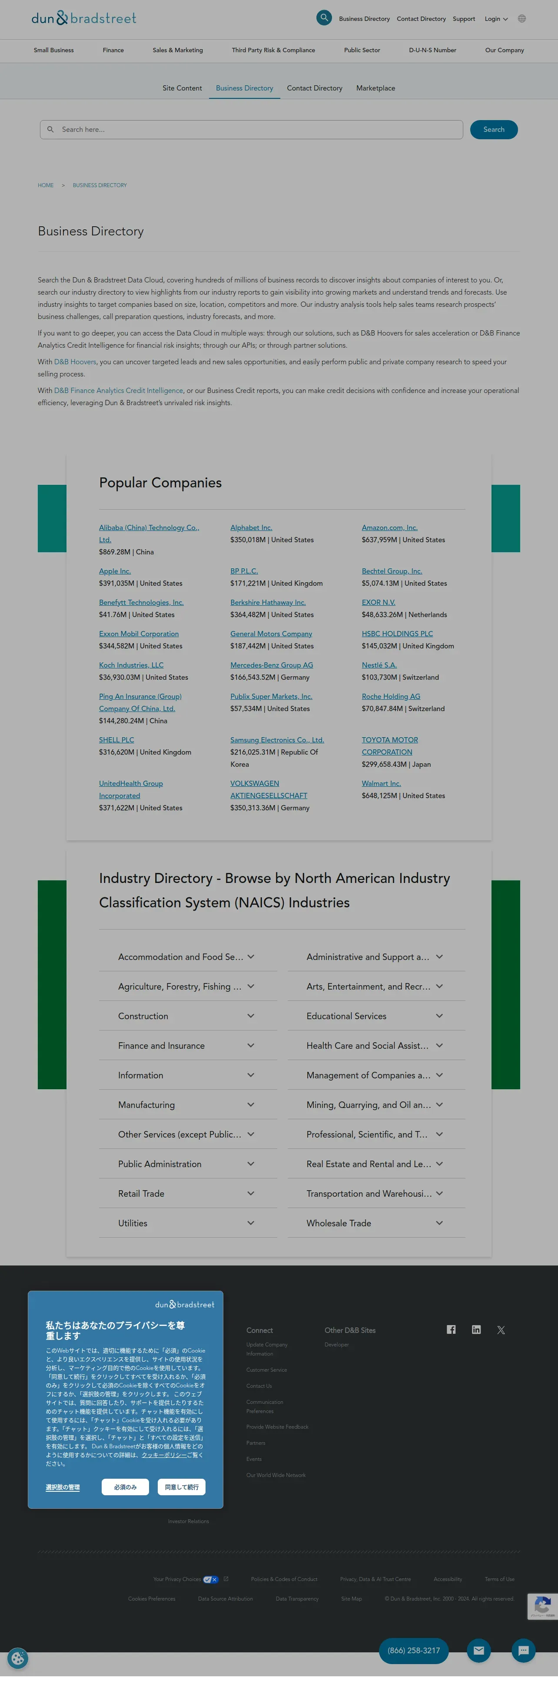This screenshot has height=1695, width=558.
Task: Open the X social icon in footer
Action: point(501,1330)
